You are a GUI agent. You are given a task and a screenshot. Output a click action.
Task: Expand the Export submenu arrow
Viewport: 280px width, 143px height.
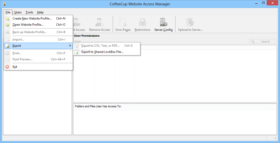click(x=70, y=46)
